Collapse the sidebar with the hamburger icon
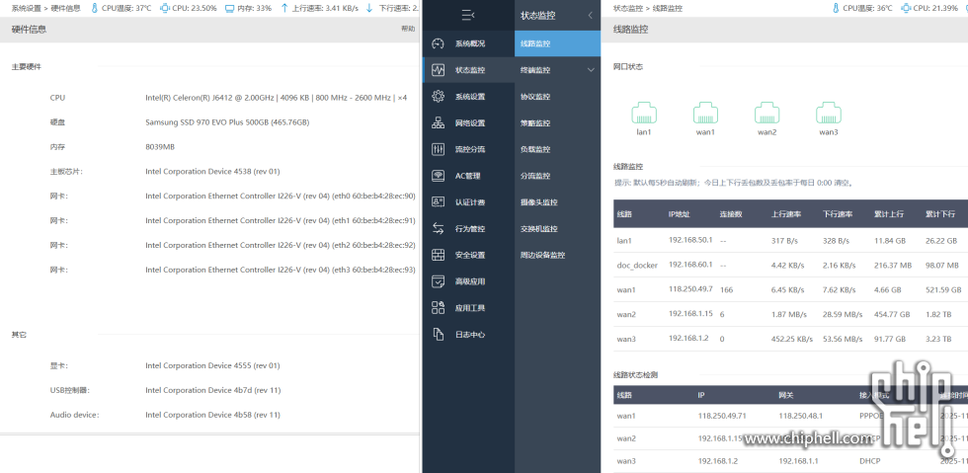 tap(468, 16)
